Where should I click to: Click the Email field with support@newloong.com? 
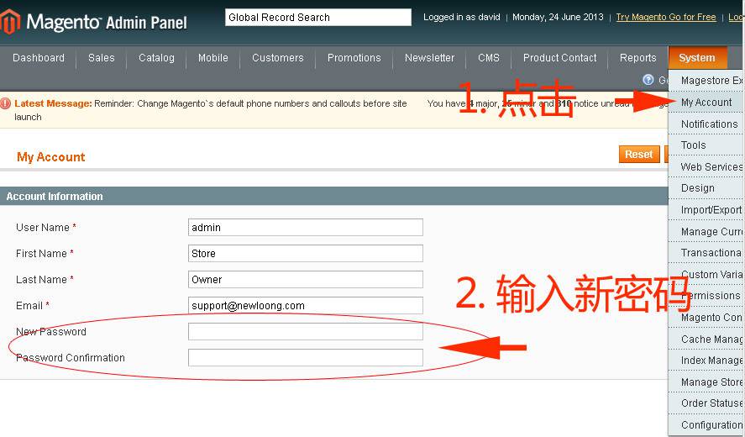pyautogui.click(x=305, y=306)
